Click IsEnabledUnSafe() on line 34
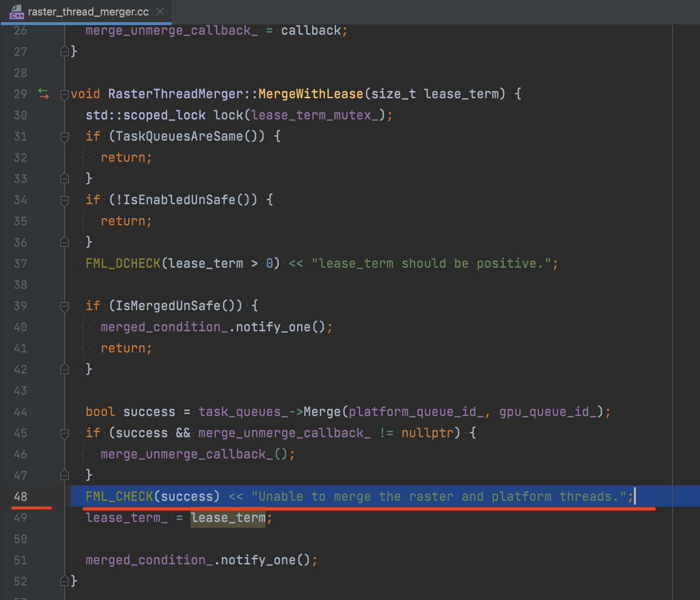Viewport: 700px width, 600px height. tap(187, 200)
